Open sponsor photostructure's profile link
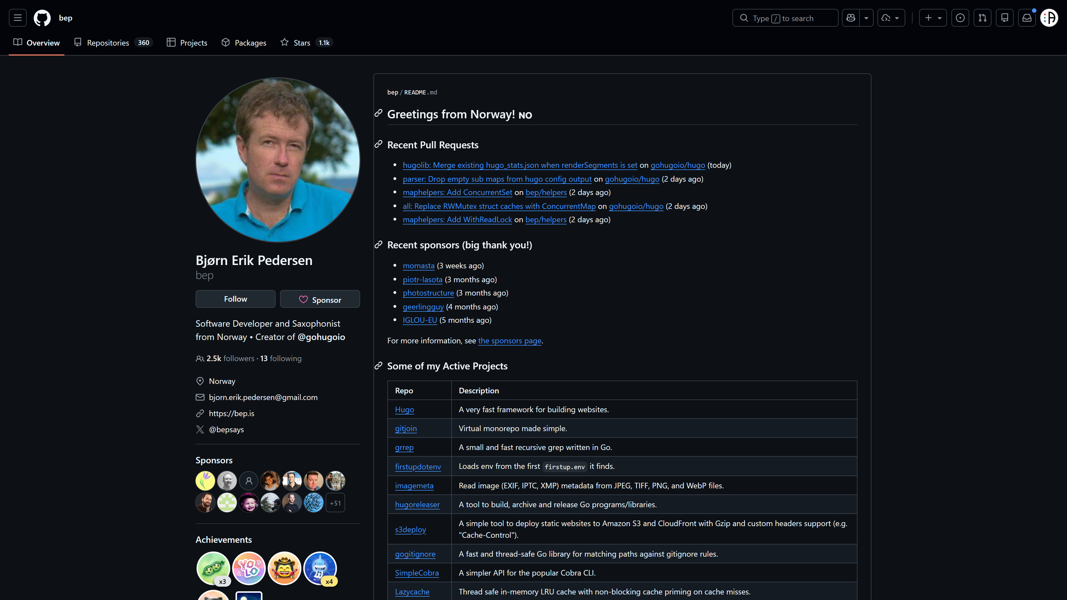This screenshot has width=1067, height=600. (428, 293)
